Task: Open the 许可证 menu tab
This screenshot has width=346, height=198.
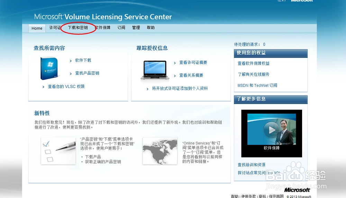Action: pyautogui.click(x=55, y=28)
